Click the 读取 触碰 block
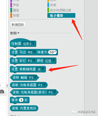The image size is (98, 116). [x=24, y=78]
